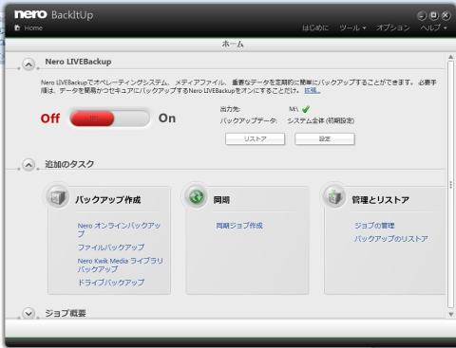This screenshot has height=348, width=456.
Task: Open the ドライブバックアップ link
Action: [111, 283]
